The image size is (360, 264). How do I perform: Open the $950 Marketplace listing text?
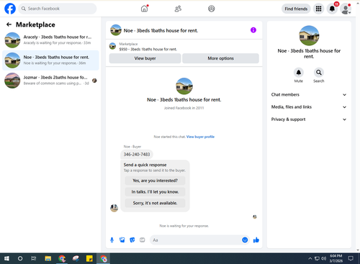point(148,49)
